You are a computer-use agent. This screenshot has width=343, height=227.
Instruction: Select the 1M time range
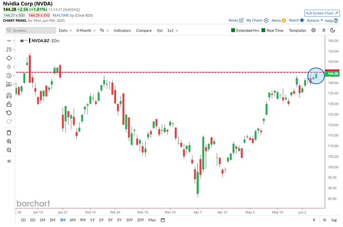42,220
